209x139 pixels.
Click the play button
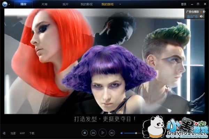click(x=102, y=133)
